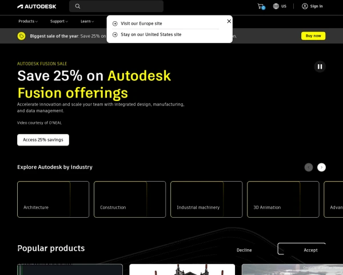Expand the Learn menu
The image size is (343, 275).
click(x=87, y=21)
